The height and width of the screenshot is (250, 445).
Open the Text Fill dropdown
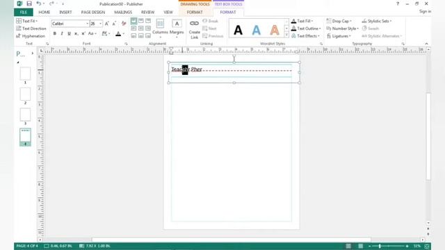click(x=302, y=21)
